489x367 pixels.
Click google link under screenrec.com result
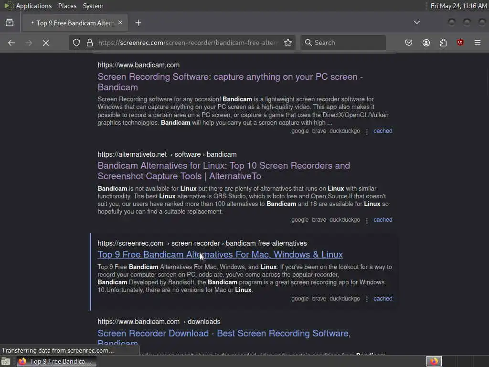pyautogui.click(x=300, y=299)
